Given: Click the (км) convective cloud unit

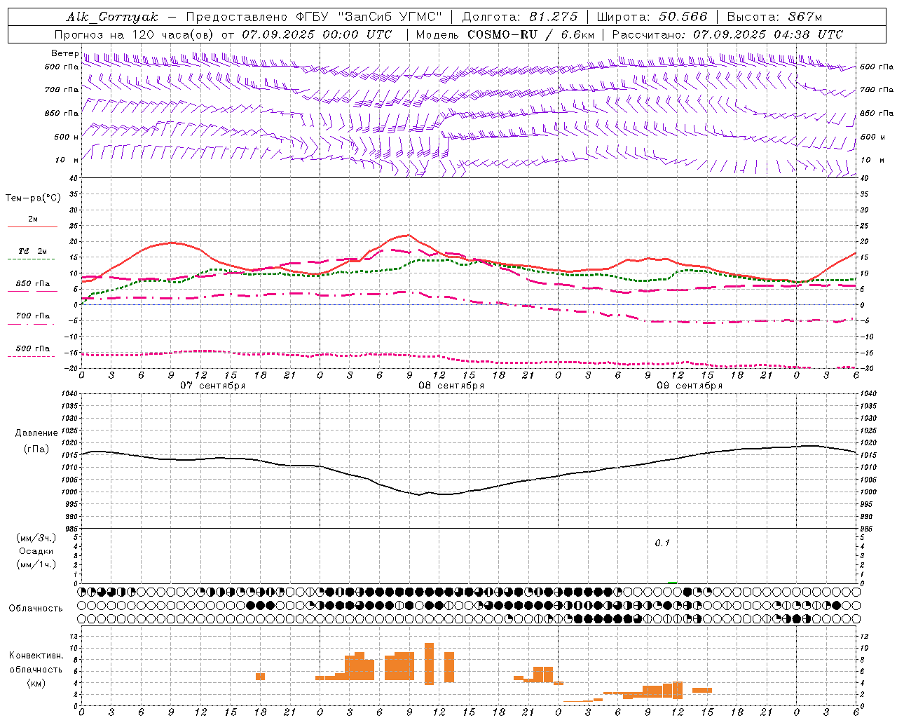Looking at the screenshot, I should pyautogui.click(x=36, y=683).
